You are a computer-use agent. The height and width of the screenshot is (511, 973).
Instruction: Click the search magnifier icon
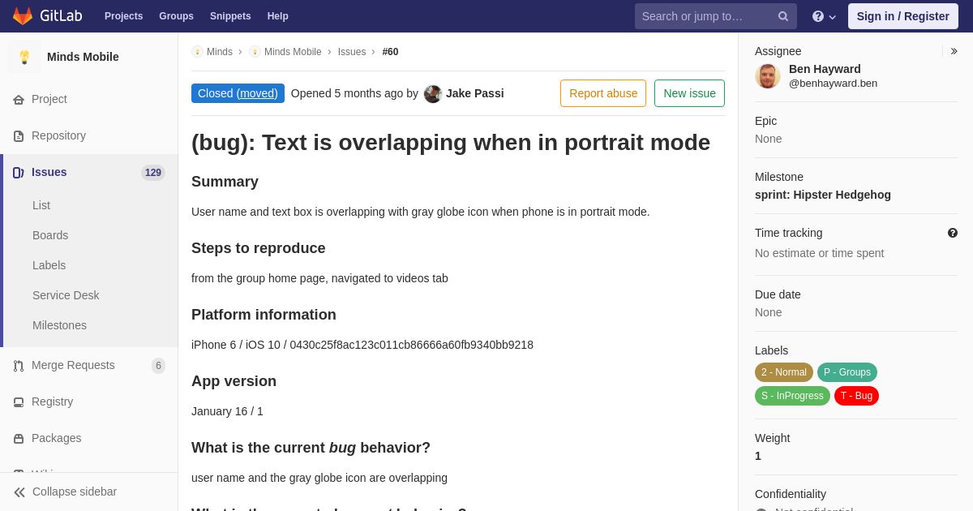[783, 16]
